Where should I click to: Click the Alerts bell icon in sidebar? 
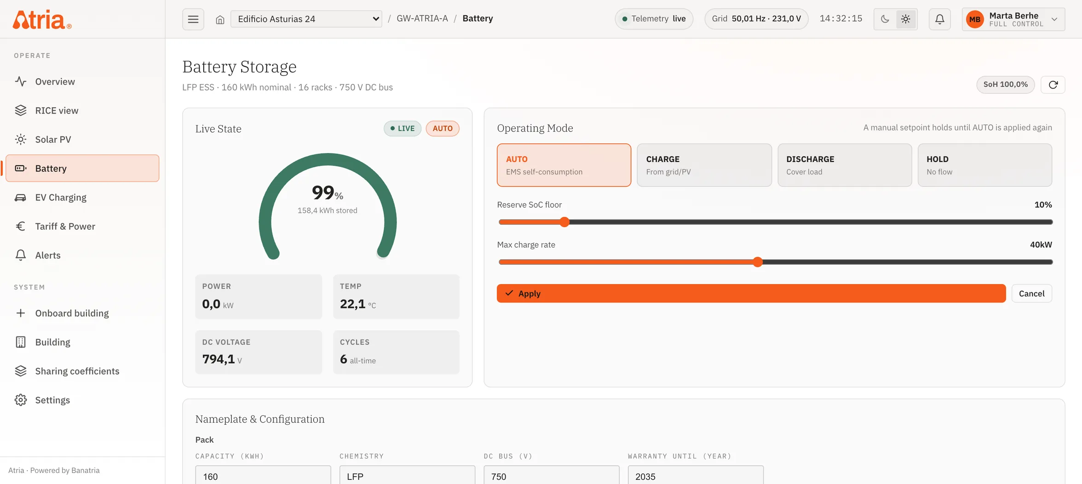[x=21, y=255]
